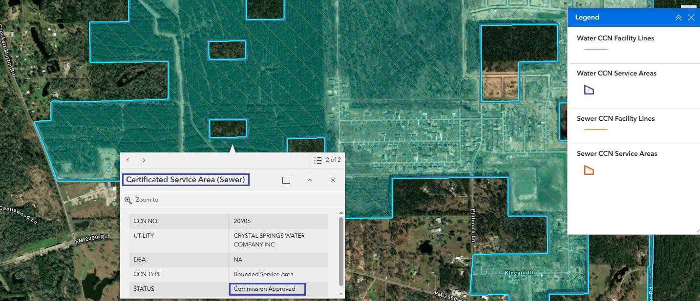Collapse the Legend panel with double chevron
Screen dimensions: 700x301
pos(678,18)
